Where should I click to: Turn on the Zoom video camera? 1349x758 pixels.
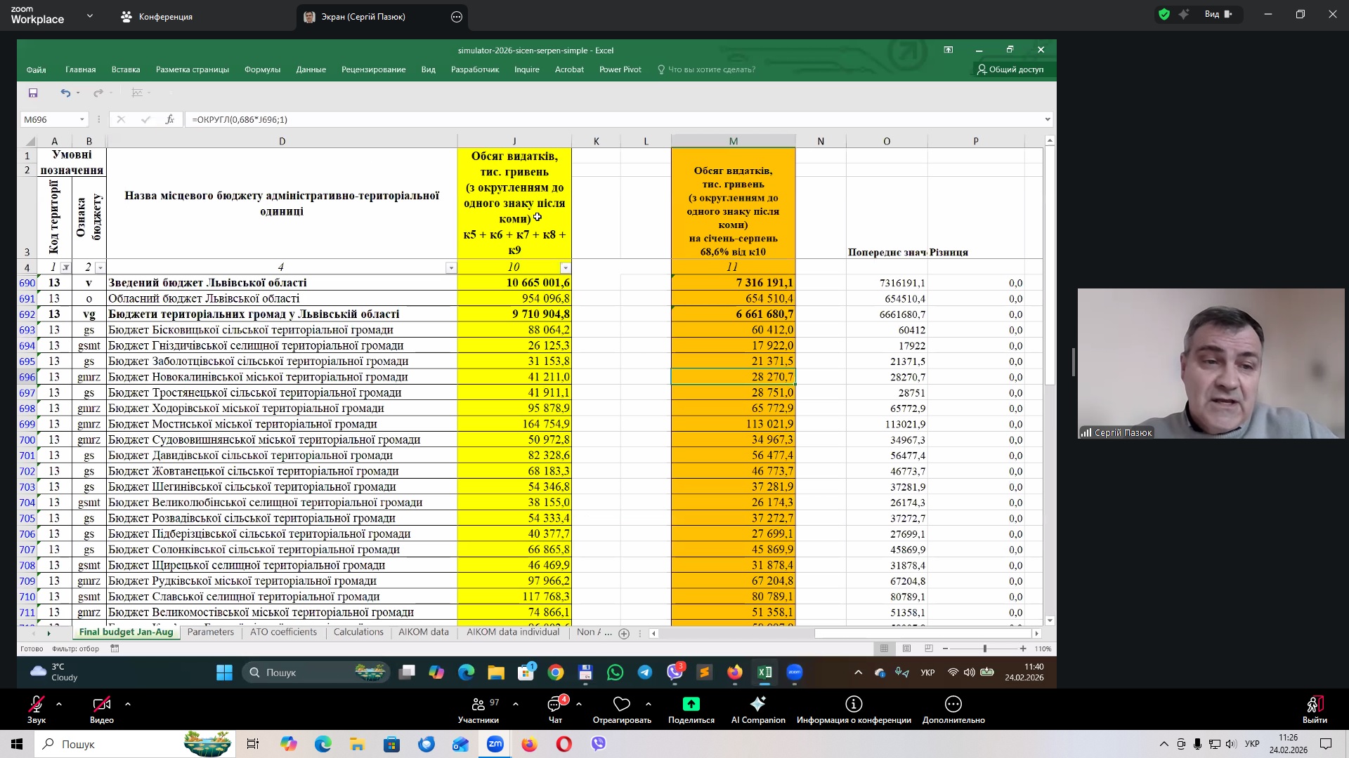(x=101, y=705)
